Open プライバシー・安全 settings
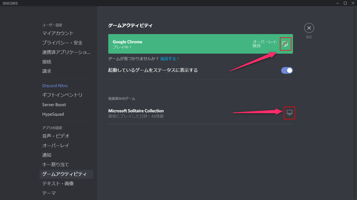Screen dimensions: 357x200 [x=62, y=43]
